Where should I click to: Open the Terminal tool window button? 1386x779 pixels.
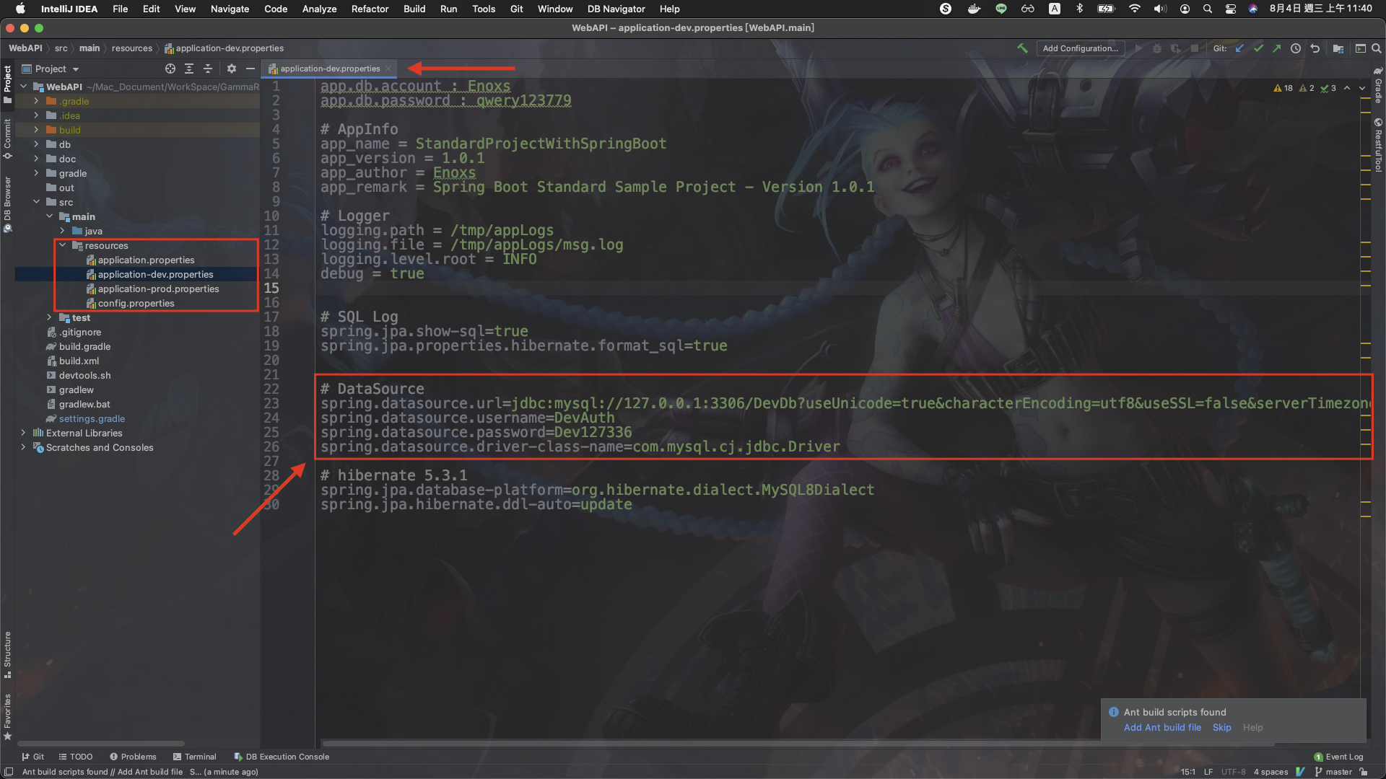click(194, 757)
